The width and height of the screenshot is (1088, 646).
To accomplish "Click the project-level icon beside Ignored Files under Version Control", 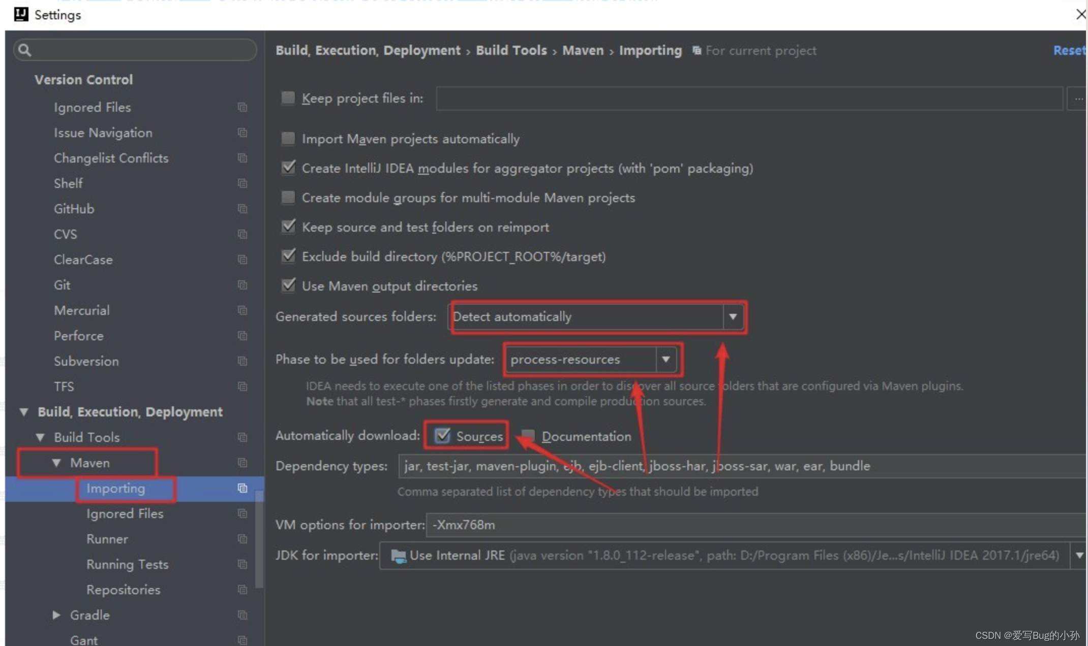I will [243, 107].
